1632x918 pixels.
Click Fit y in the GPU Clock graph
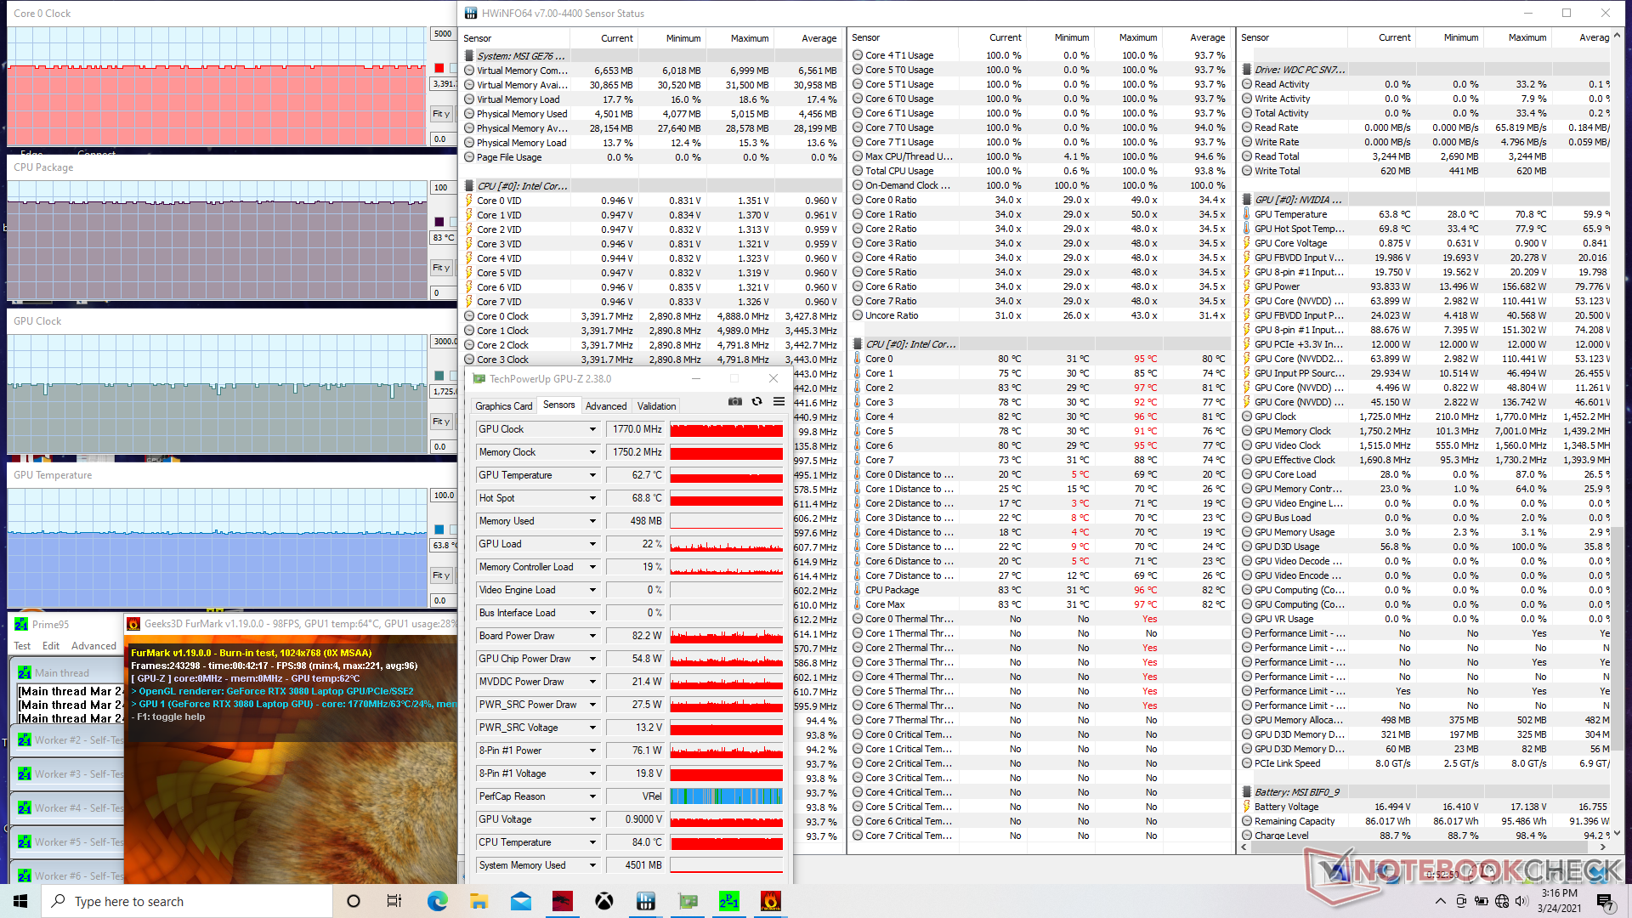(x=441, y=422)
